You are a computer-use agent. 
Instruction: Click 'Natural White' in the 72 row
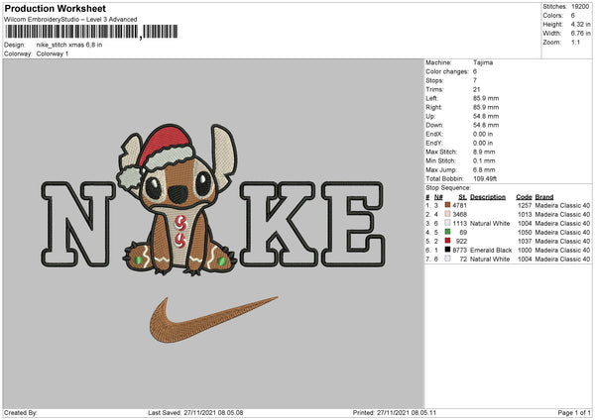point(490,259)
